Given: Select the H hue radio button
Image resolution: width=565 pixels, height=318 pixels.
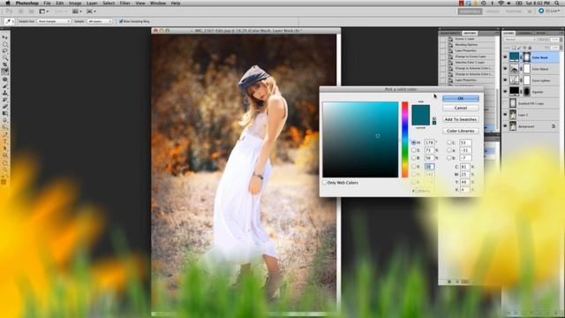Looking at the screenshot, I should tap(414, 143).
